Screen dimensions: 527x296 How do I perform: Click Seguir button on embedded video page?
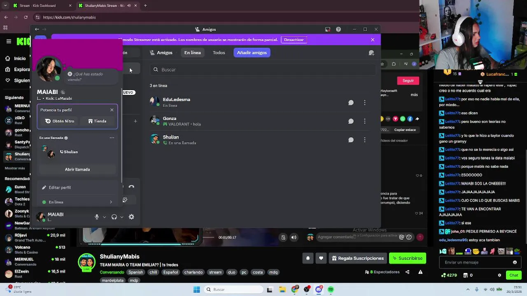(x=408, y=81)
